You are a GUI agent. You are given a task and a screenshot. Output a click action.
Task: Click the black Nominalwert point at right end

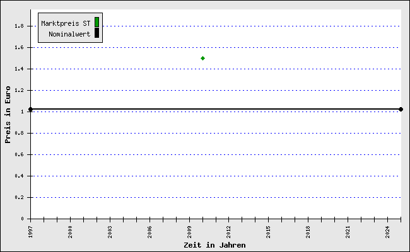pyautogui.click(x=401, y=109)
